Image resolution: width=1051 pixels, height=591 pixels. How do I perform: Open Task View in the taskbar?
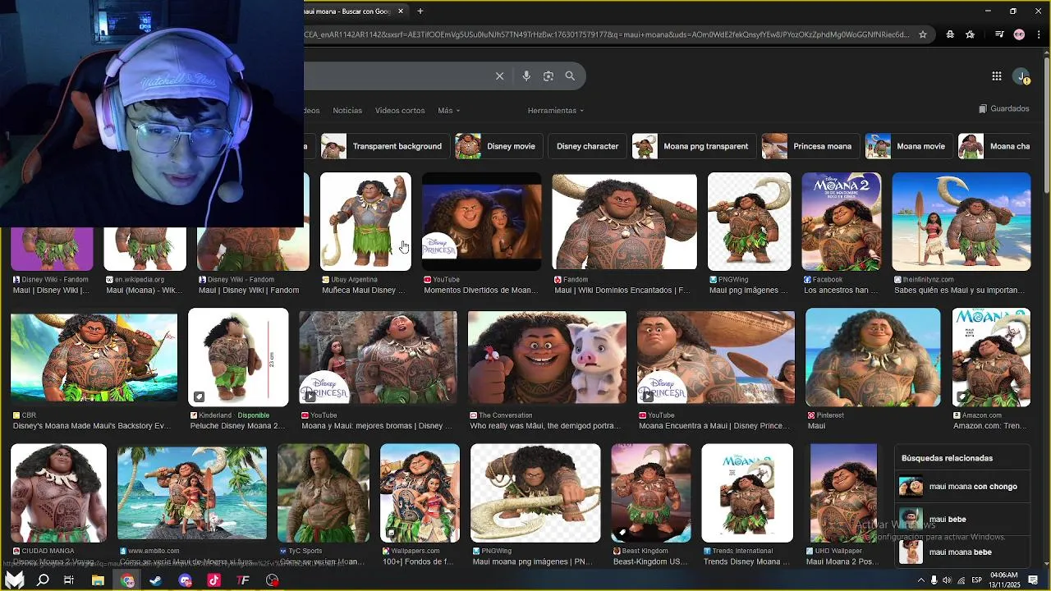click(69, 580)
